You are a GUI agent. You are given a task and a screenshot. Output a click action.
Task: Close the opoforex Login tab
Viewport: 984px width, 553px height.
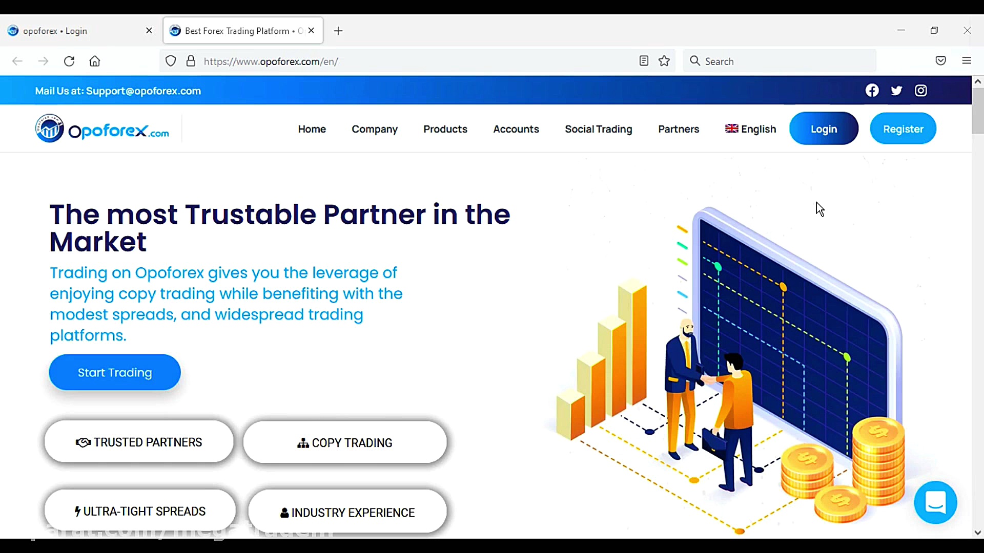149,31
